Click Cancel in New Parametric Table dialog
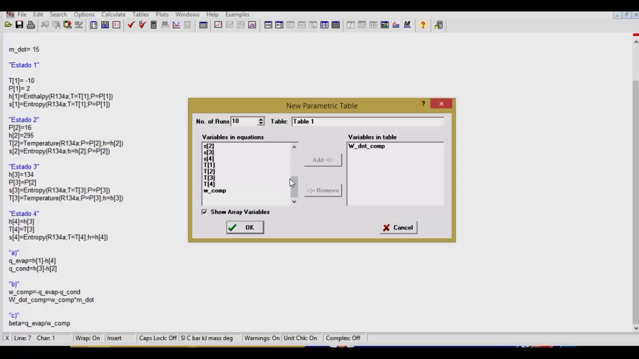Viewport: 639px width, 359px height. (x=398, y=227)
